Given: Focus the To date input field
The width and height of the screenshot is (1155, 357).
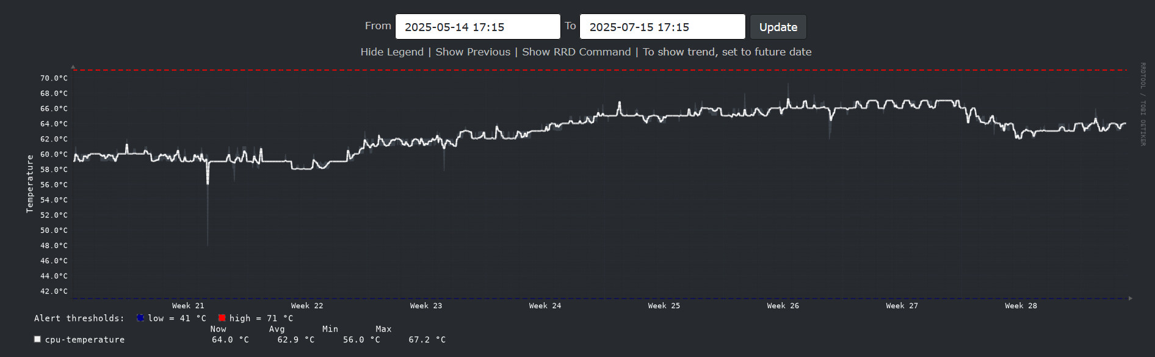Looking at the screenshot, I should (x=662, y=27).
